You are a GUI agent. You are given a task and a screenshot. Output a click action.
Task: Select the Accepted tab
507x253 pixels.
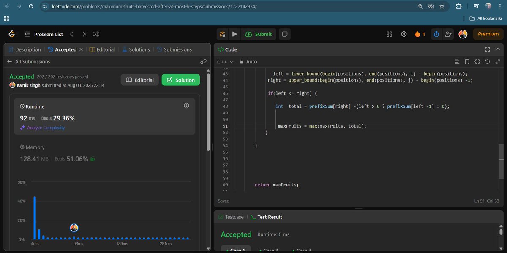pos(62,49)
